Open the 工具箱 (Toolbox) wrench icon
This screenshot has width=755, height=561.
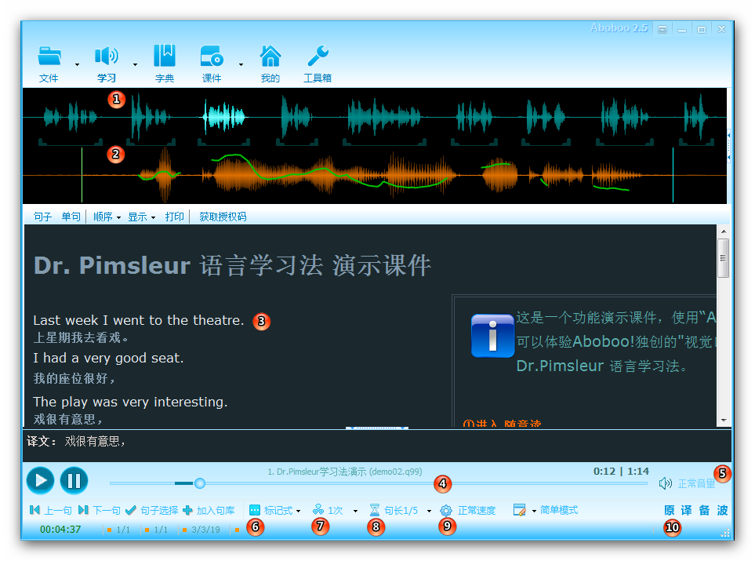coord(317,55)
